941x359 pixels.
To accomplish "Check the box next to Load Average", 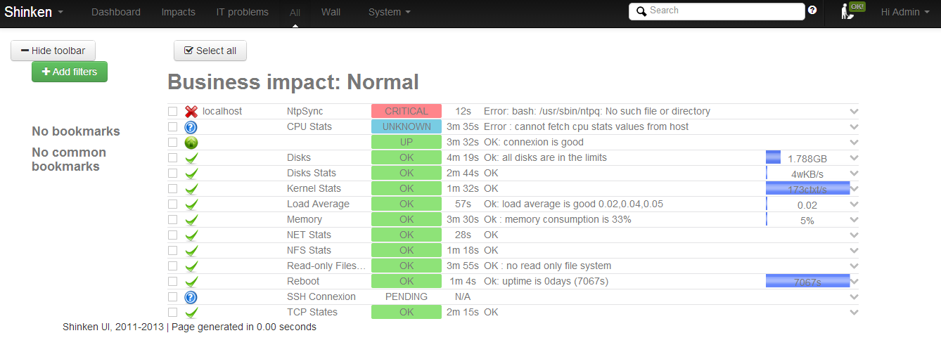I will pyautogui.click(x=172, y=204).
